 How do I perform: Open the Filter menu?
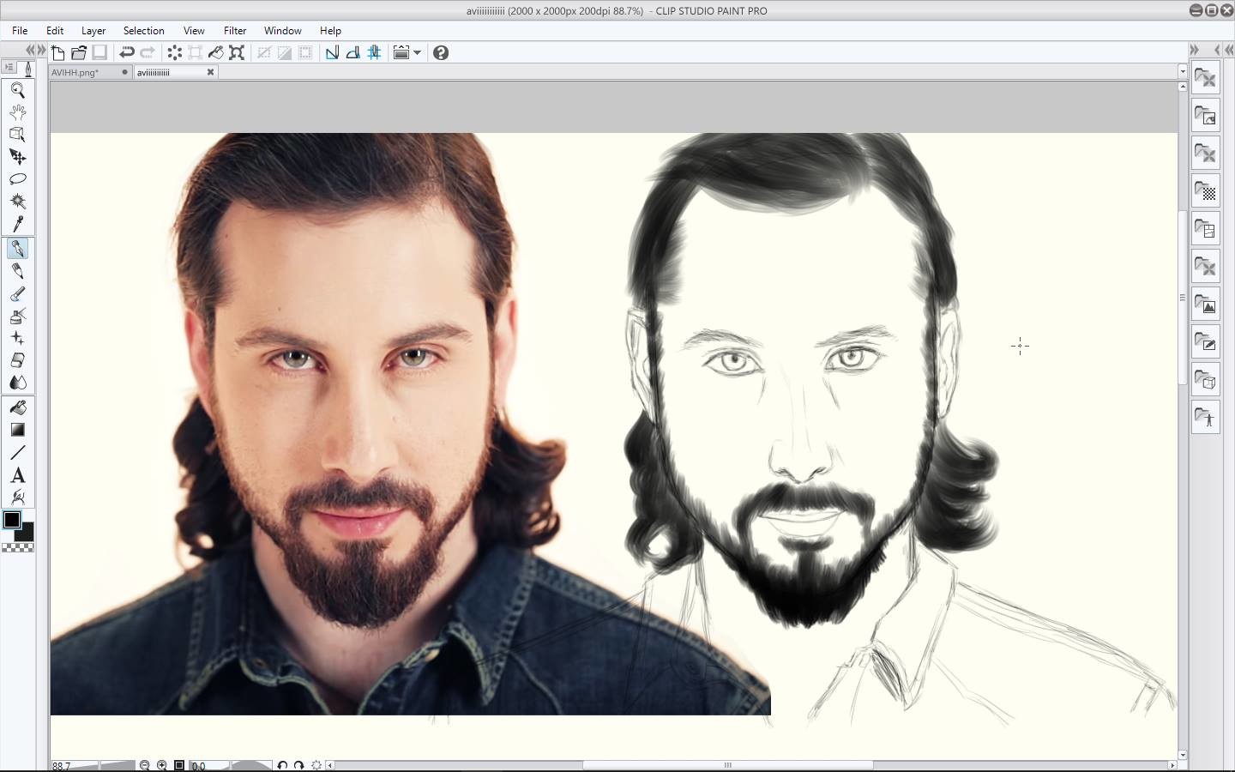235,30
